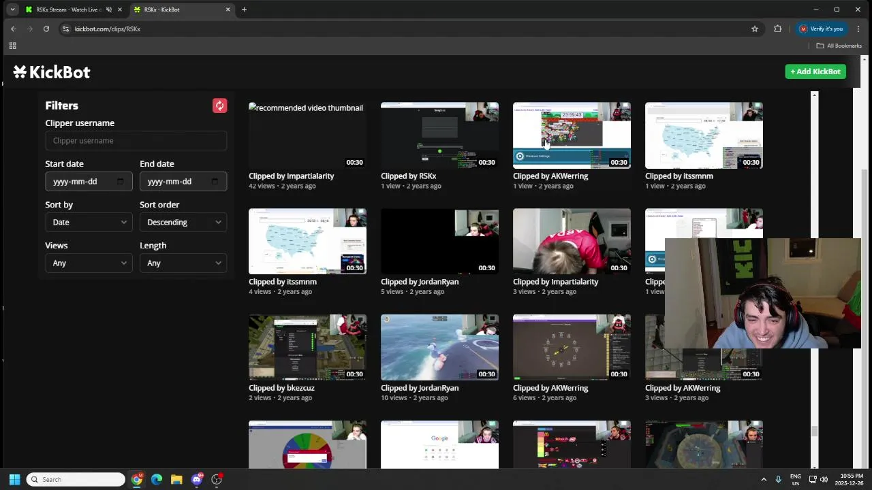Click the Filters heading text

coord(61,105)
